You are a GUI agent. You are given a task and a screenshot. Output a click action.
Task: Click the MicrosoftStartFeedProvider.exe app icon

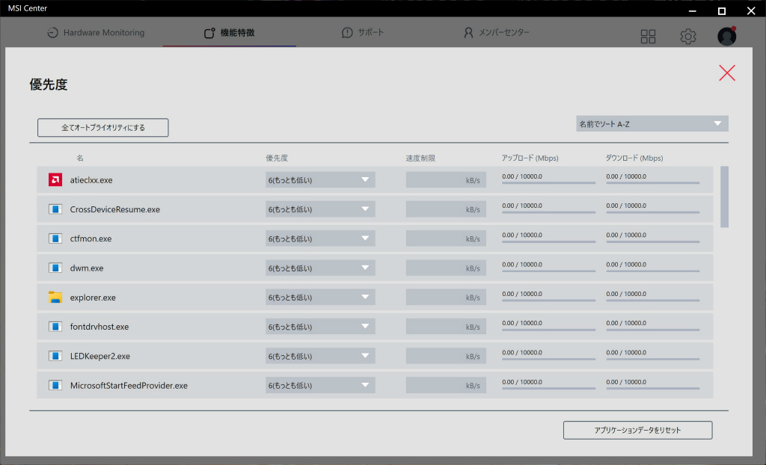pos(55,385)
